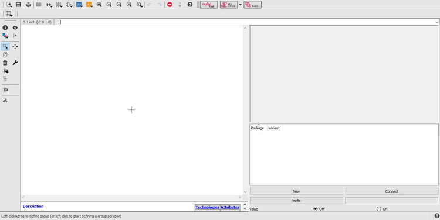
Task: Open the Technologies link
Action: click(207, 207)
